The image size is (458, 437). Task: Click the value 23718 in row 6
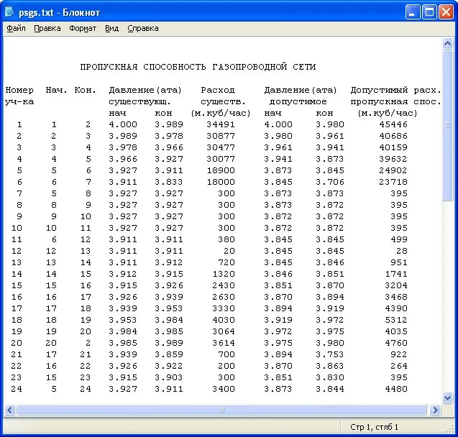tap(393, 182)
